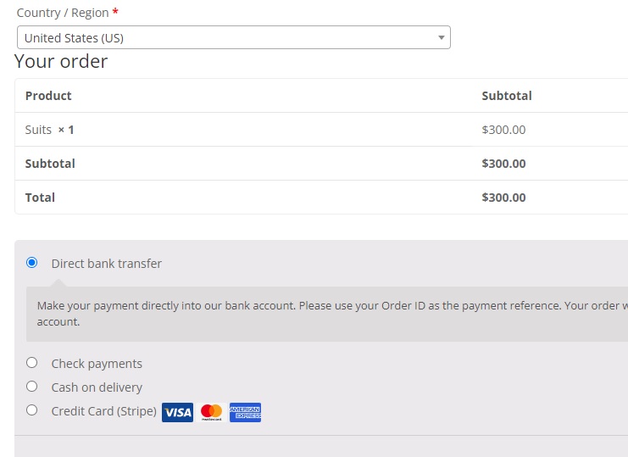Click the Direct bank transfer label

click(x=107, y=264)
